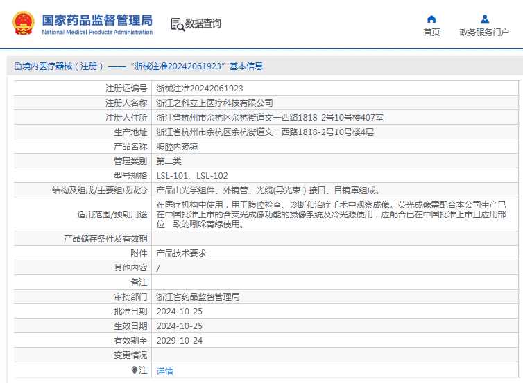Click the national emblem logo
The image size is (523, 383).
pyautogui.click(x=24, y=23)
